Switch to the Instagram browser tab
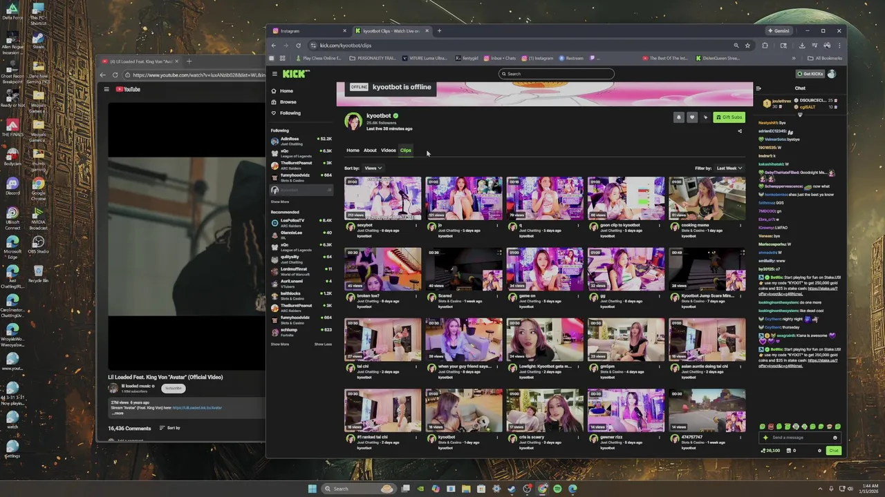885x497 pixels. (x=309, y=31)
